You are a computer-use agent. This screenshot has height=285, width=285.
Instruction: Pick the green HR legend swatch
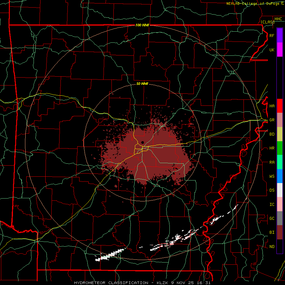(280, 148)
